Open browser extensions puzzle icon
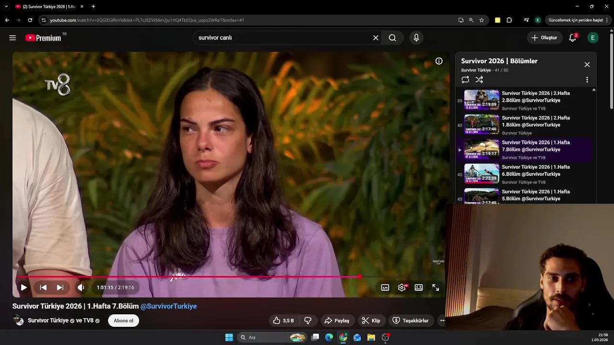614x345 pixels. tap(509, 20)
